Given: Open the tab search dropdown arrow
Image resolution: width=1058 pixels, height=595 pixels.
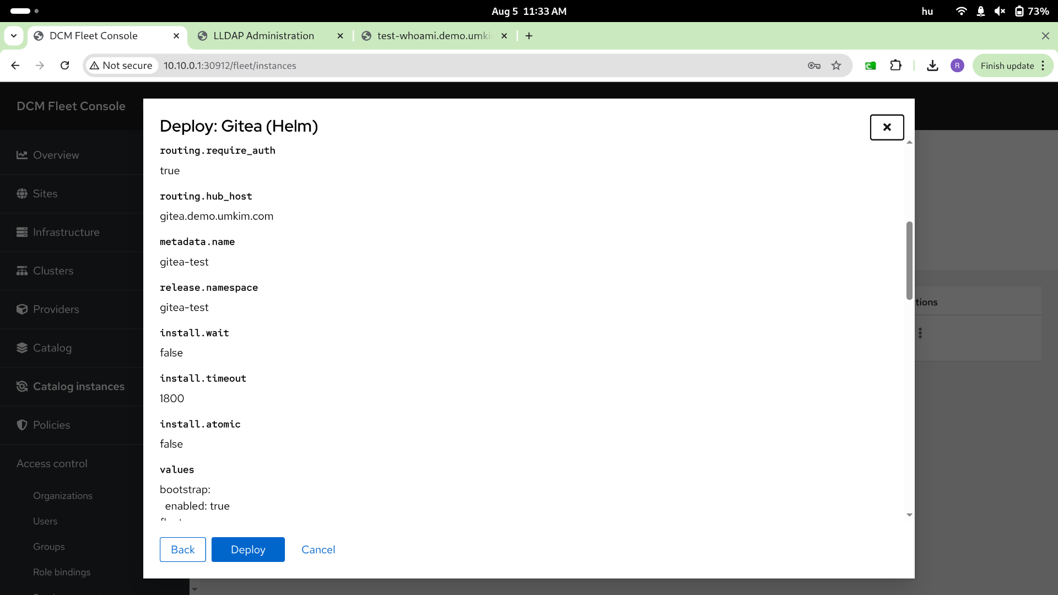Looking at the screenshot, I should pyautogui.click(x=14, y=36).
